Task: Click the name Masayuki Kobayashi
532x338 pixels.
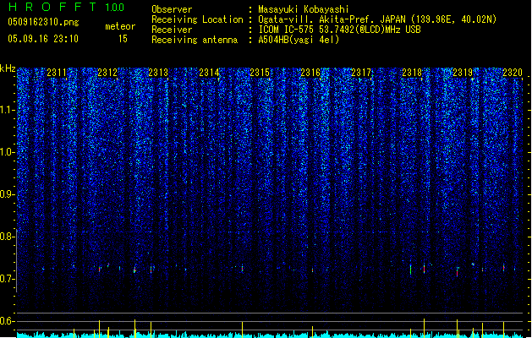Action: click(304, 9)
